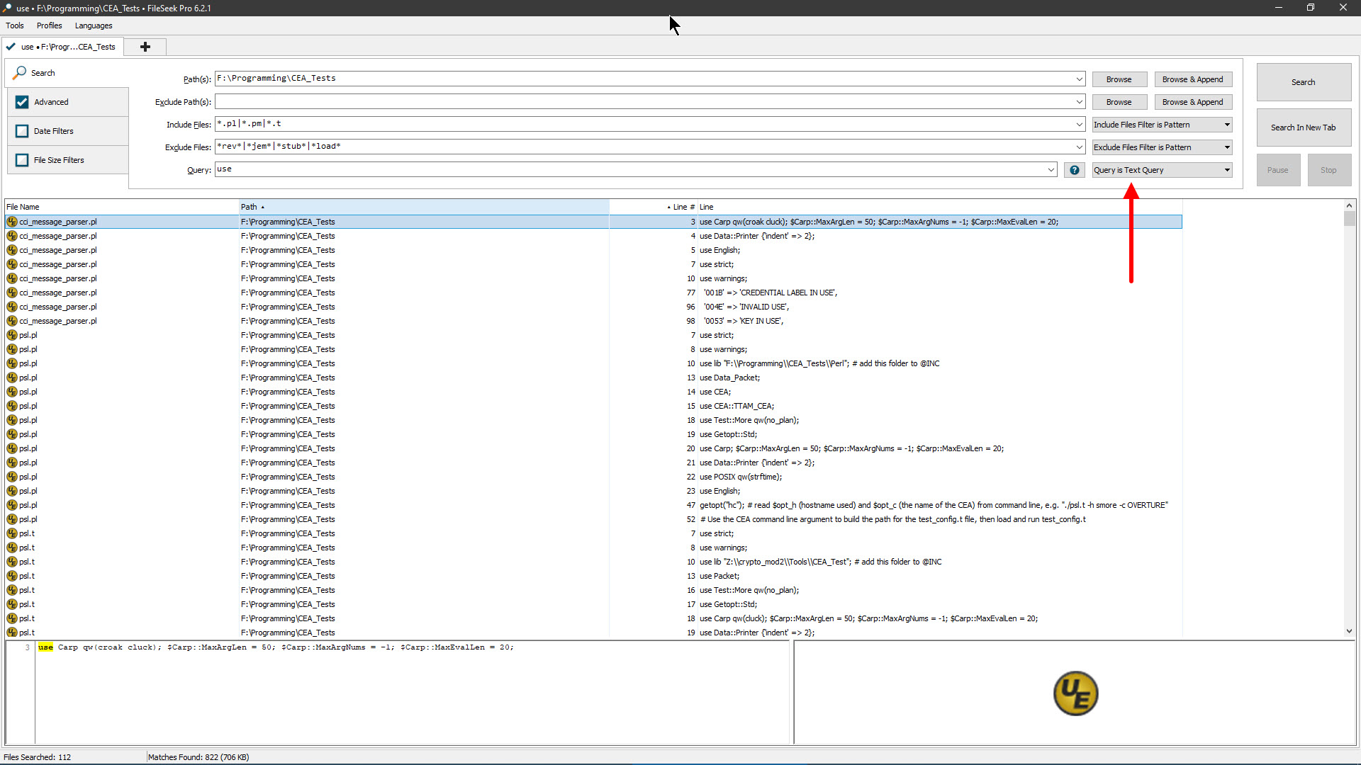Open the Languages menu
The height and width of the screenshot is (765, 1361).
94,25
